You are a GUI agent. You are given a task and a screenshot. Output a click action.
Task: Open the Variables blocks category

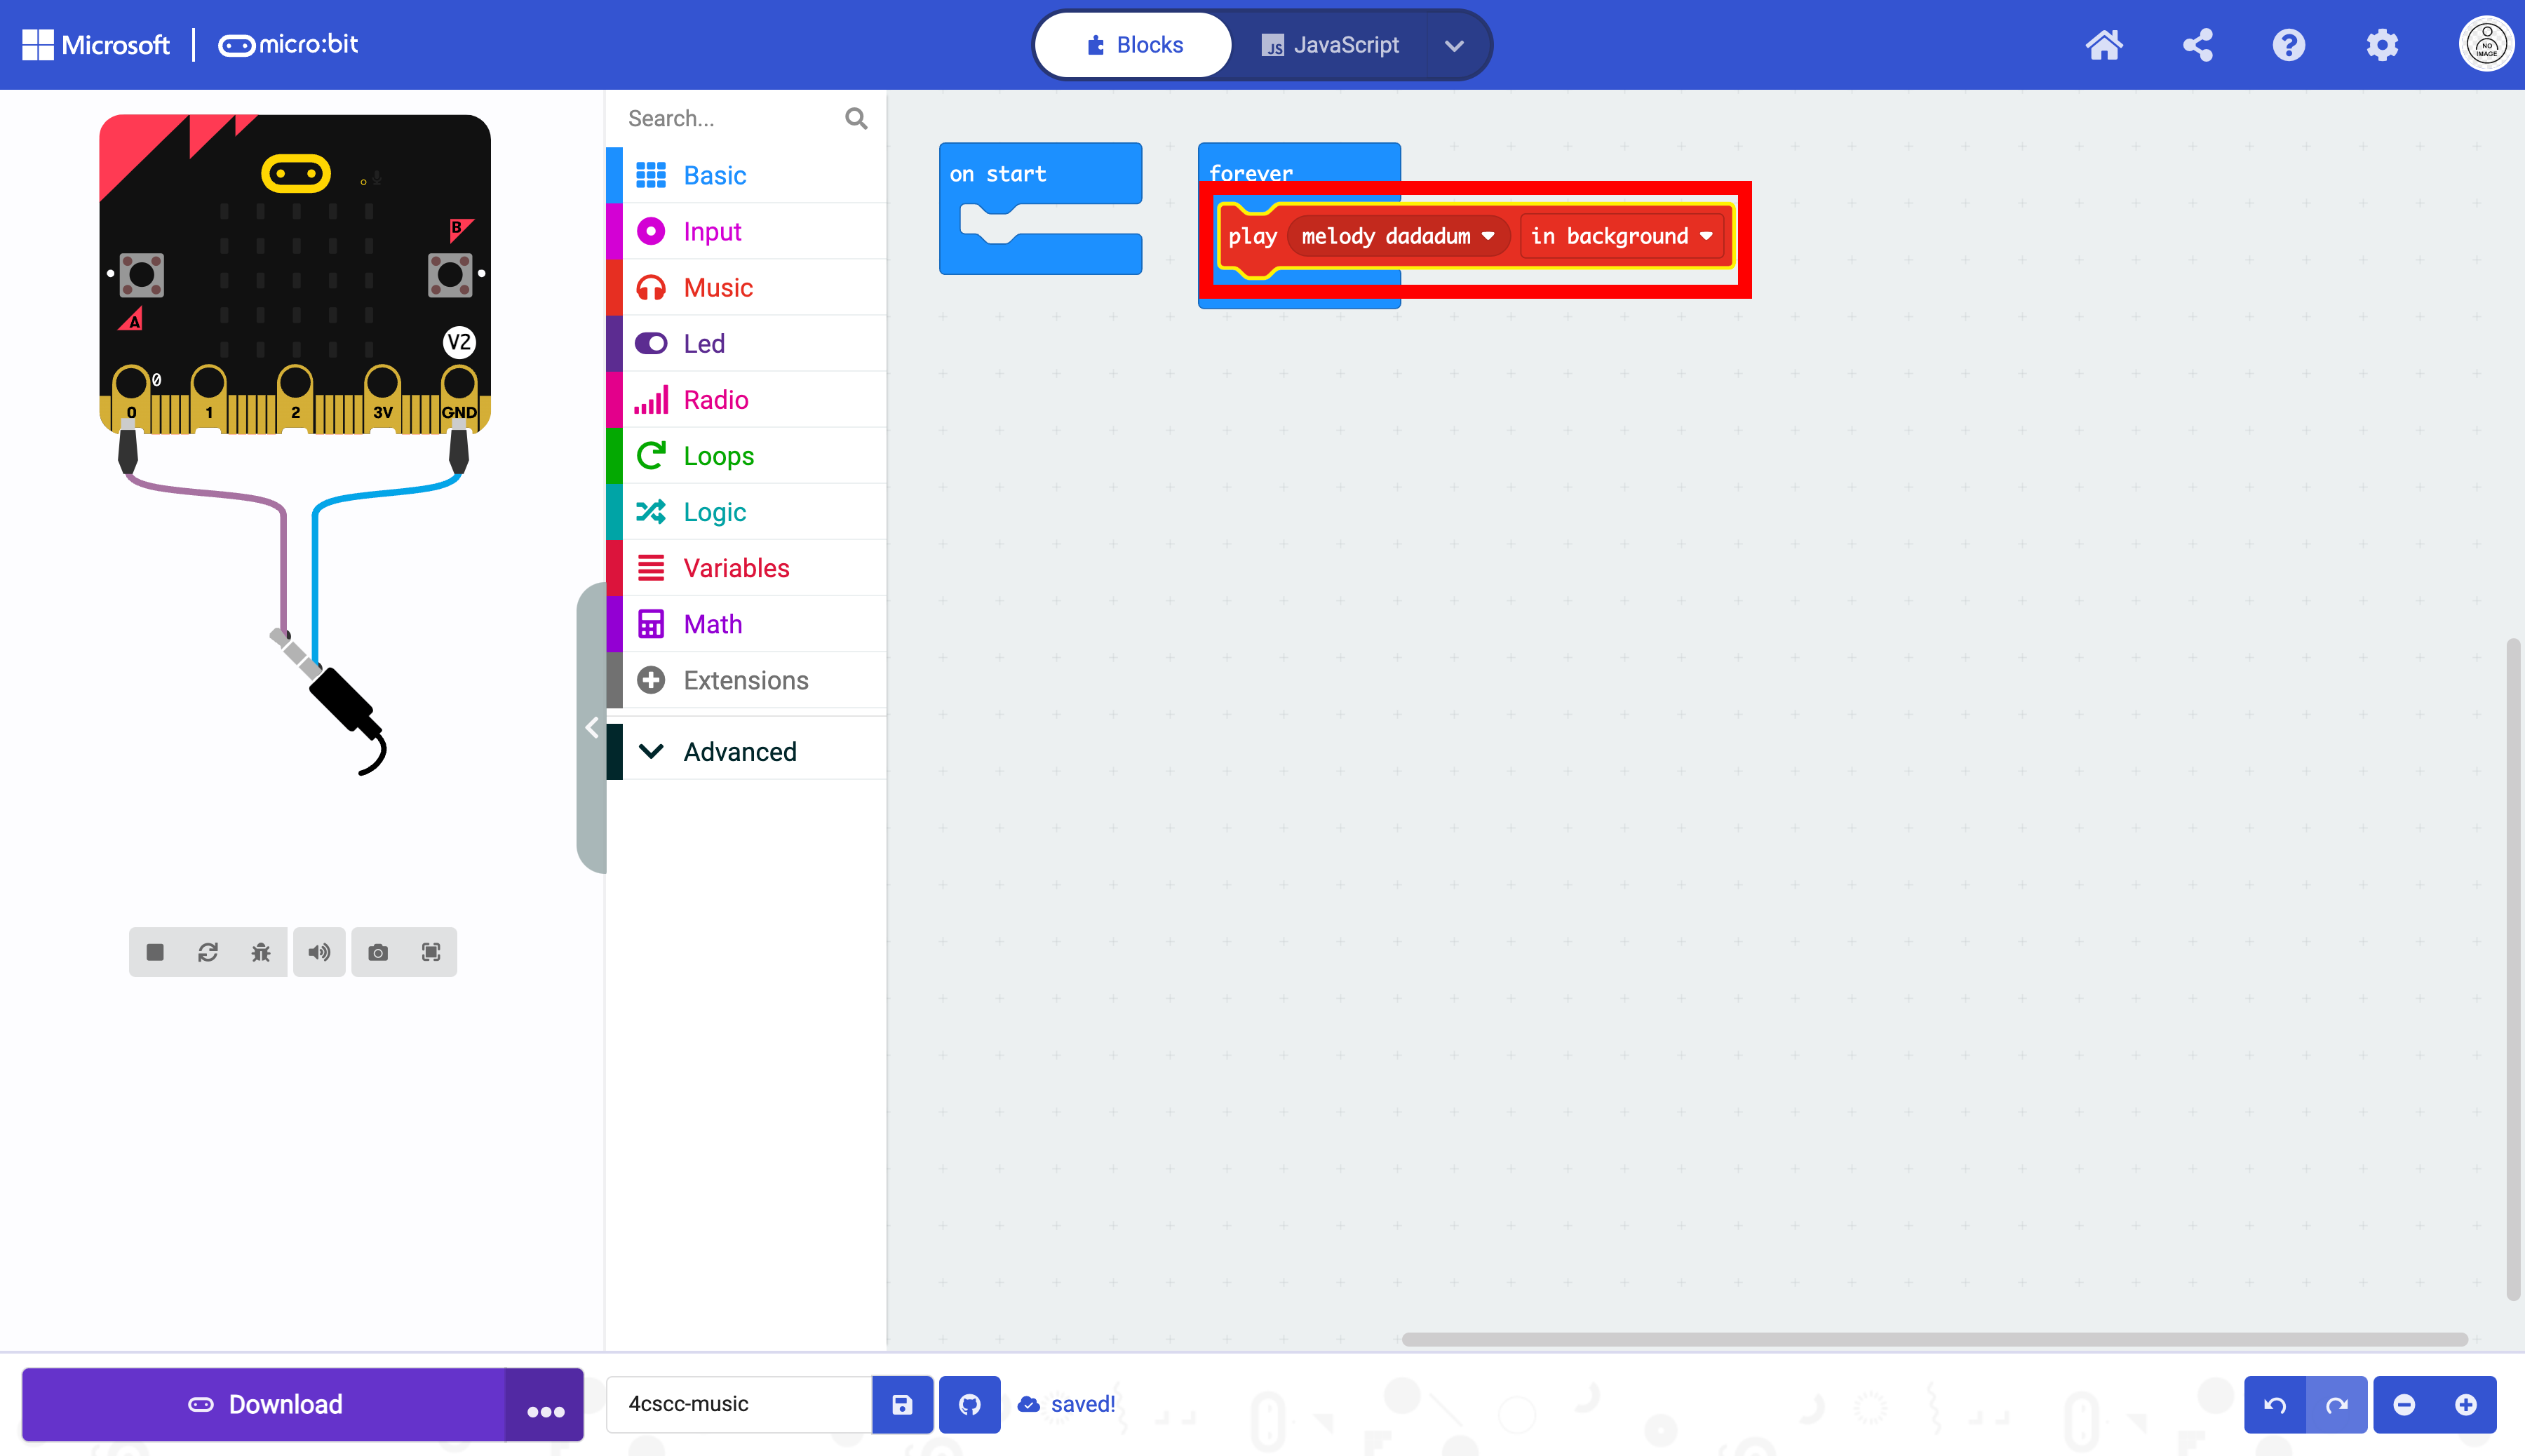[x=746, y=567]
